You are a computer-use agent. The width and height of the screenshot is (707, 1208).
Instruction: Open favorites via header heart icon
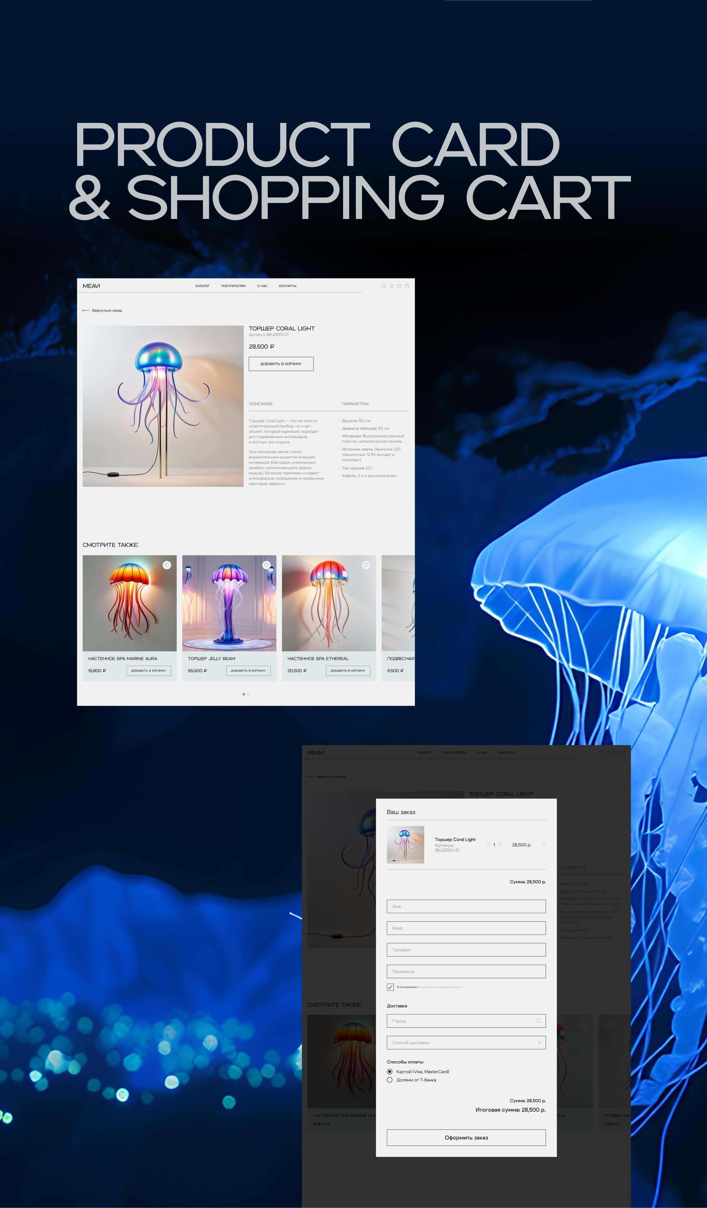(x=399, y=286)
